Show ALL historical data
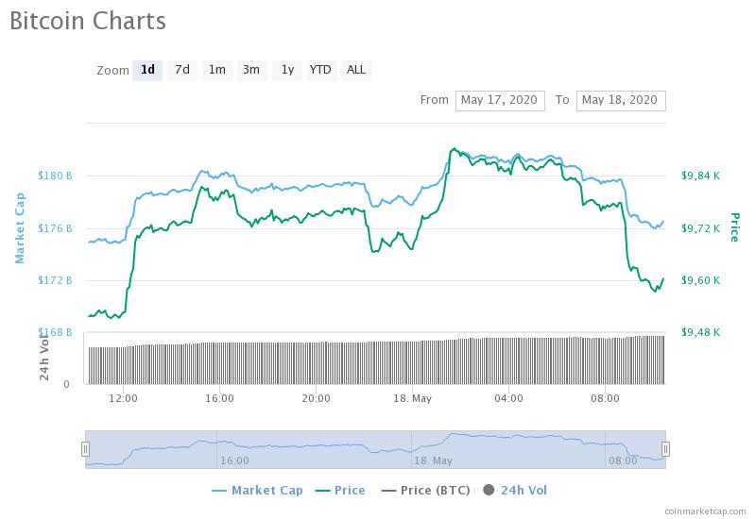The width and height of the screenshot is (756, 519). pyautogui.click(x=356, y=70)
